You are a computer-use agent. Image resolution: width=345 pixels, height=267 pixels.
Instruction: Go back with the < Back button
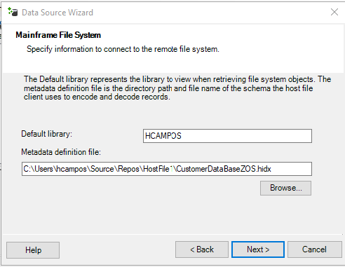(202, 249)
